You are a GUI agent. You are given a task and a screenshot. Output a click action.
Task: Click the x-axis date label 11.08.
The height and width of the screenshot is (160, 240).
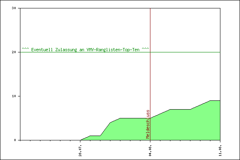pos(220,151)
